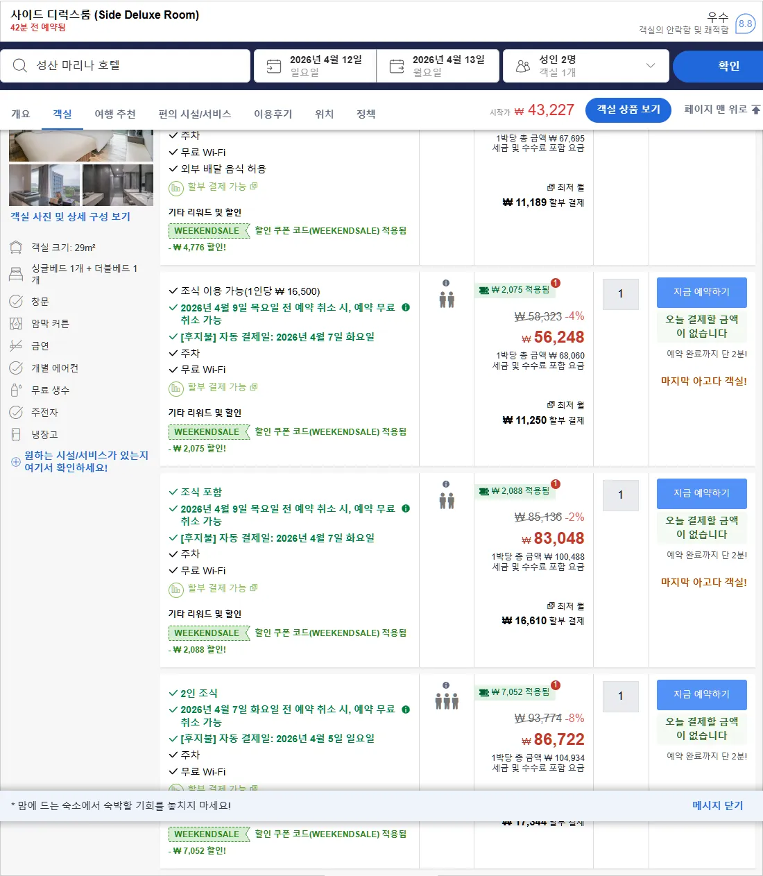
Task: Click the no-smoking icon
Action: point(16,345)
